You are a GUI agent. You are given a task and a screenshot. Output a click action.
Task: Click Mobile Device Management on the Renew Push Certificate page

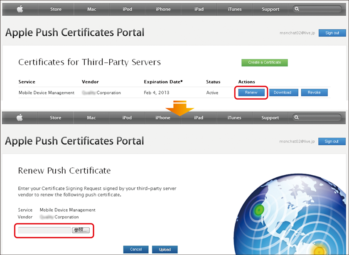click(x=67, y=210)
